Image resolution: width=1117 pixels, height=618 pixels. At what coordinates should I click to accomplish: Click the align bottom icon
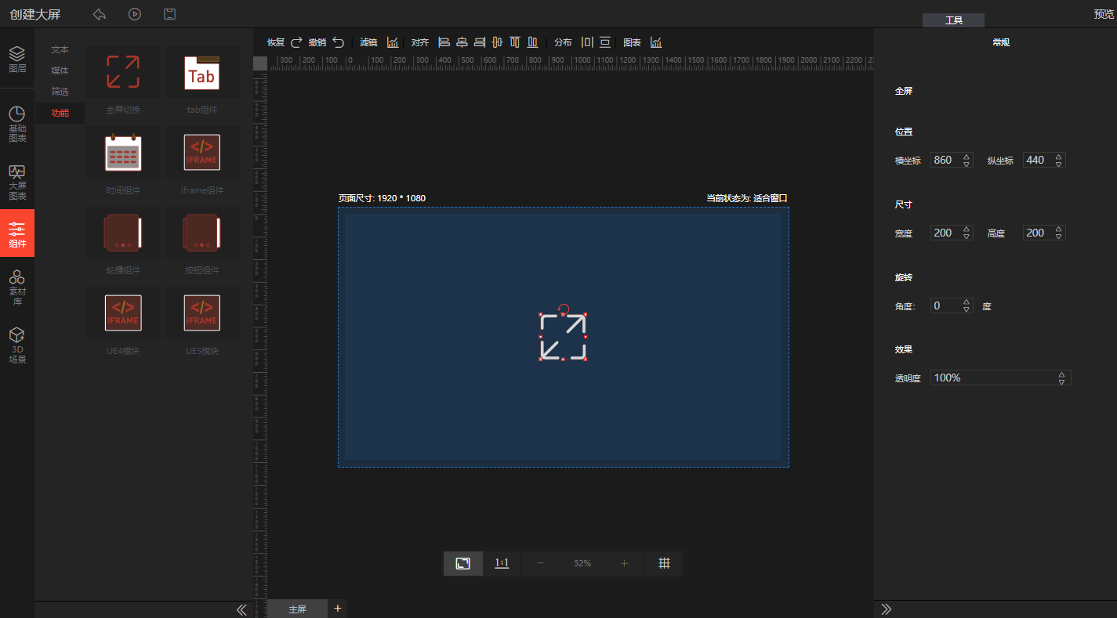point(533,42)
